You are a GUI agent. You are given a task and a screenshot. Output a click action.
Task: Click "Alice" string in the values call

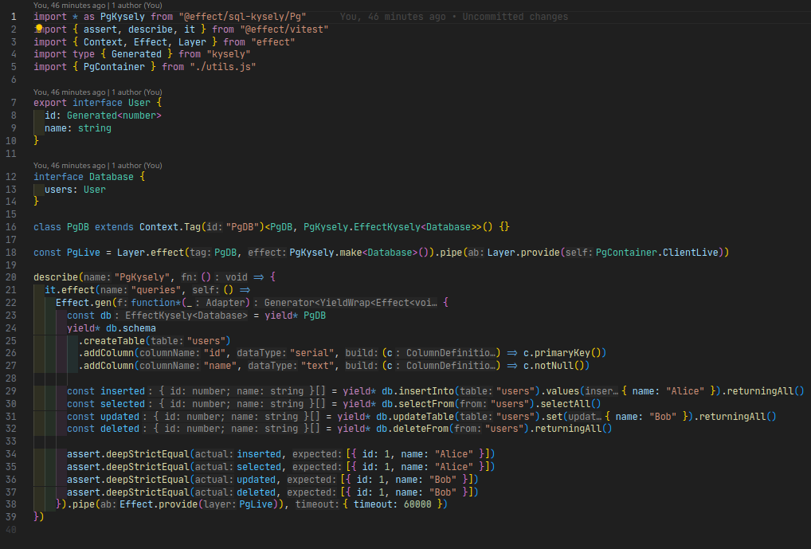[x=685, y=391]
